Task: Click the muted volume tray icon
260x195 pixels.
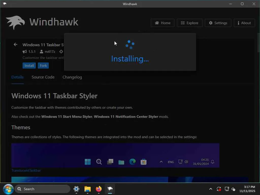Action: pos(234,189)
